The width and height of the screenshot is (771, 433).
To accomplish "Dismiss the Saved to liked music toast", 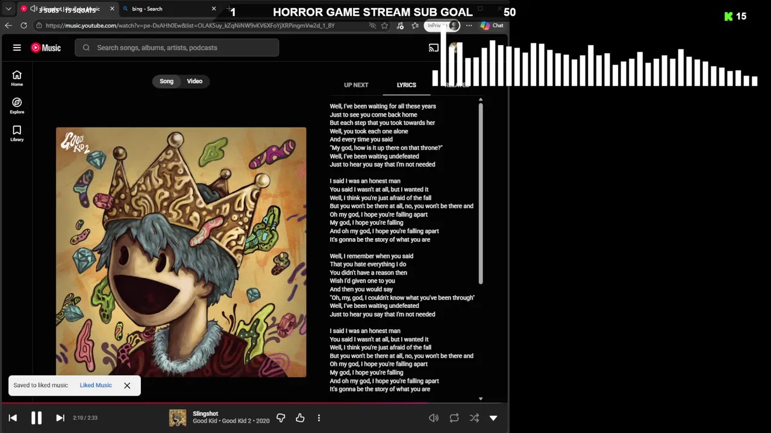I will tap(127, 385).
